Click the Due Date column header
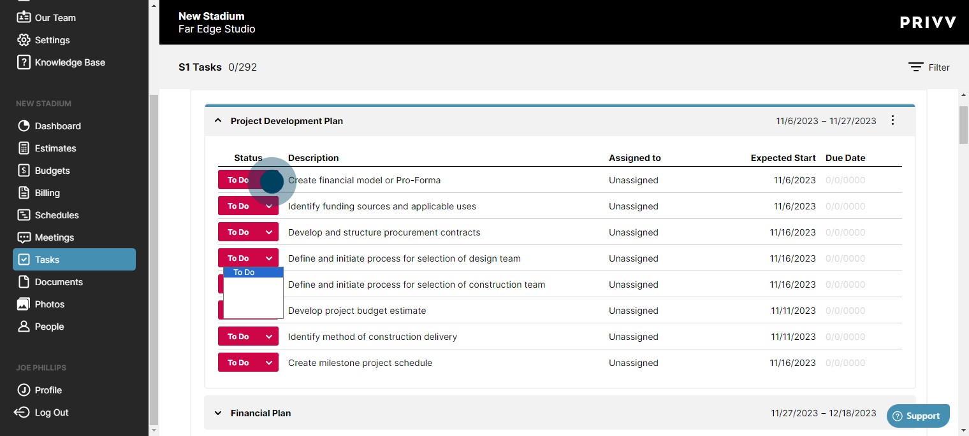969x436 pixels. click(845, 158)
